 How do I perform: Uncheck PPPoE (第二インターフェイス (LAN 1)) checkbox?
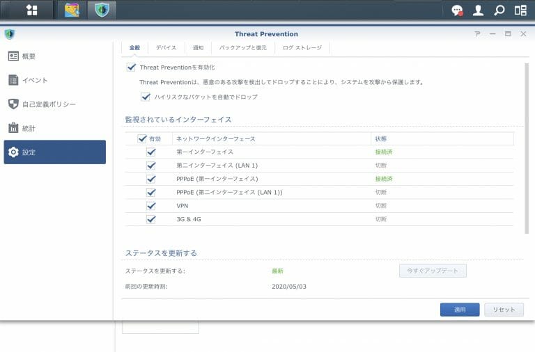(151, 193)
